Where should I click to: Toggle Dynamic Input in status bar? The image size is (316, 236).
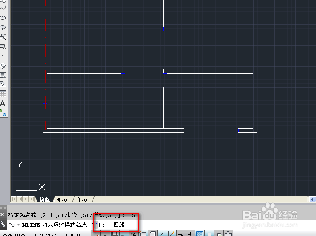click(x=180, y=233)
